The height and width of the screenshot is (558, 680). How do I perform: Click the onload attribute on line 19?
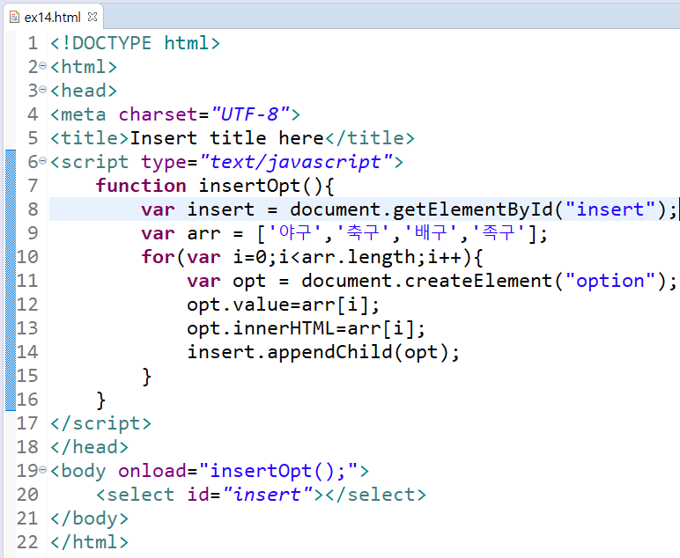click(x=152, y=471)
